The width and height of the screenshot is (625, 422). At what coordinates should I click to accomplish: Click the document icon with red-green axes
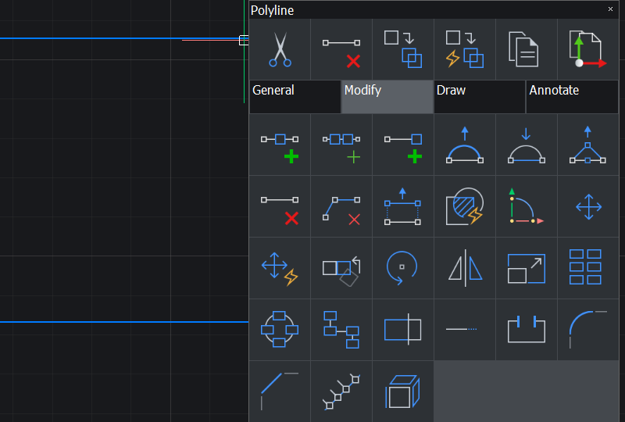coord(587,49)
